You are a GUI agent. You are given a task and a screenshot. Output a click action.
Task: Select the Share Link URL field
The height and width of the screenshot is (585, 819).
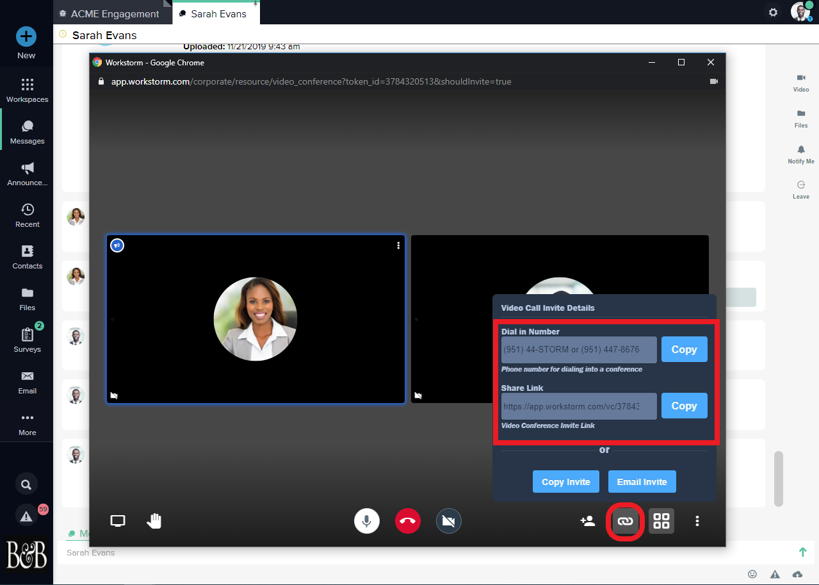[x=579, y=406]
